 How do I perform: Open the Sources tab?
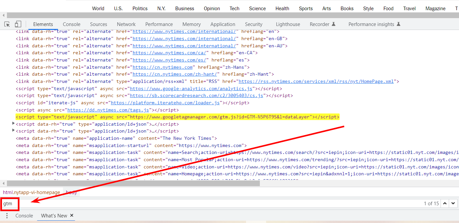tap(99, 24)
